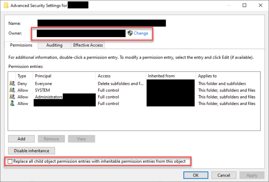Confirm with the OK button
The height and width of the screenshot is (182, 269).
pos(196,175)
